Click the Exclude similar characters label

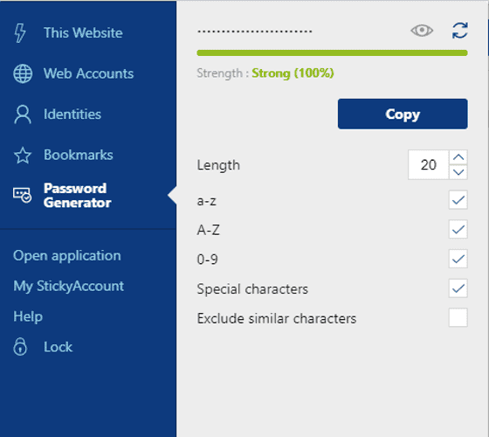pyautogui.click(x=277, y=318)
